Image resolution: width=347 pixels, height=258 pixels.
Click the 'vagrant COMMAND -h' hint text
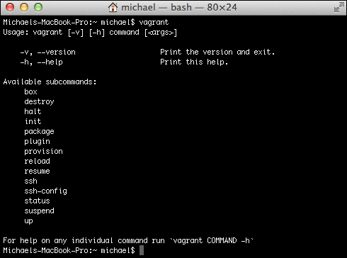click(212, 240)
